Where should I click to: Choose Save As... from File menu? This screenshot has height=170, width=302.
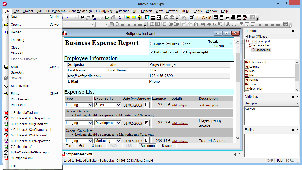[x=18, y=72]
